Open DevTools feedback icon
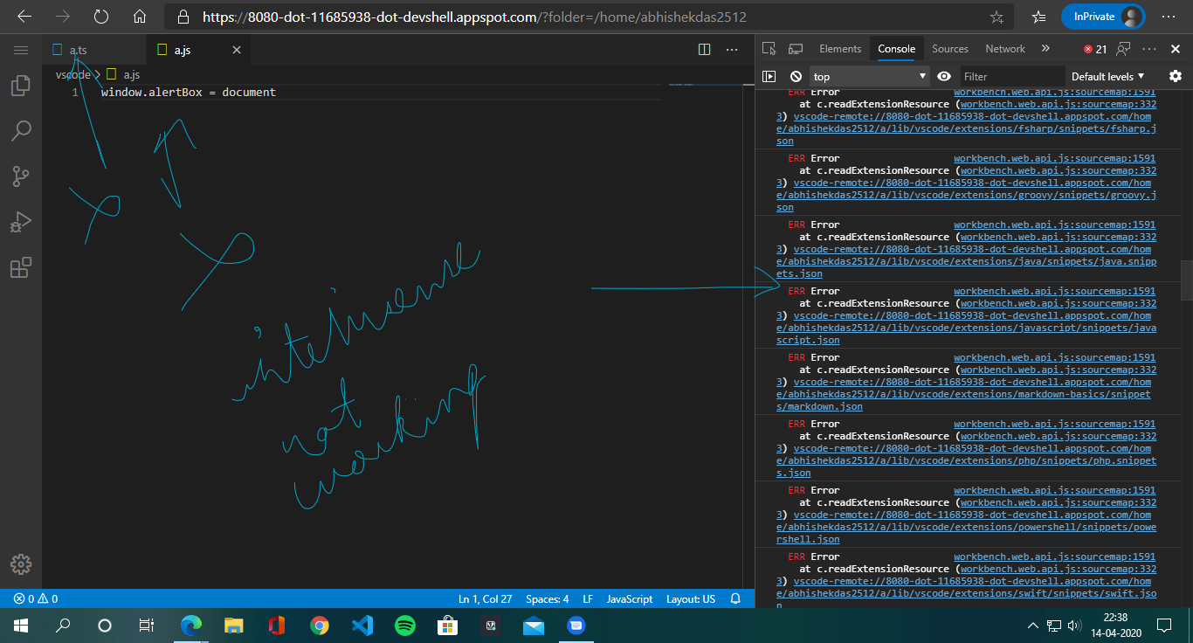Screen dimensions: 1193x643 tap(1124, 49)
